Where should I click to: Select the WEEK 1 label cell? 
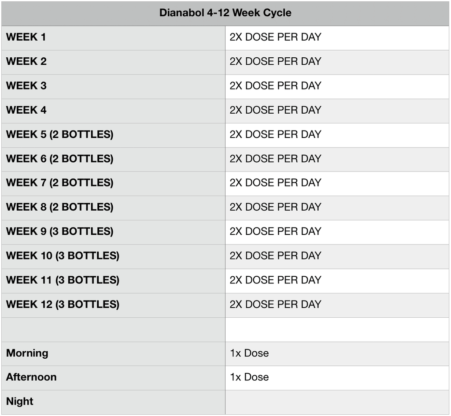pos(26,37)
